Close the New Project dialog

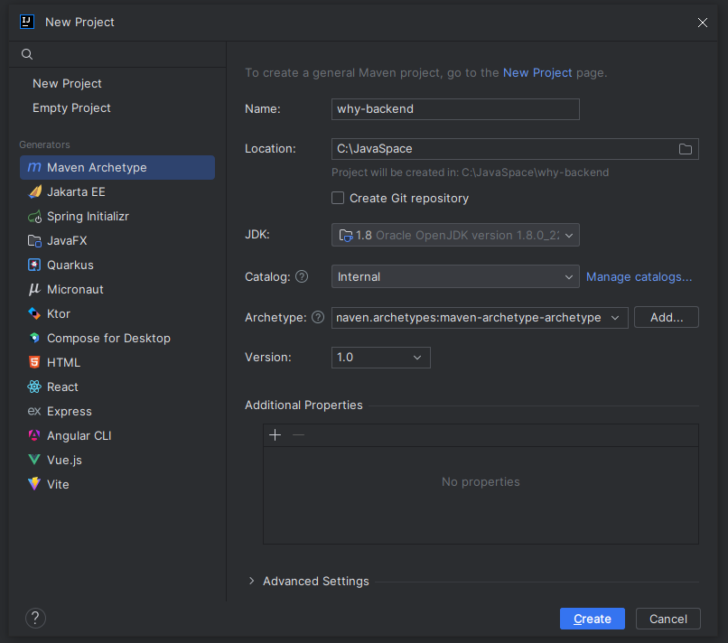tap(702, 23)
